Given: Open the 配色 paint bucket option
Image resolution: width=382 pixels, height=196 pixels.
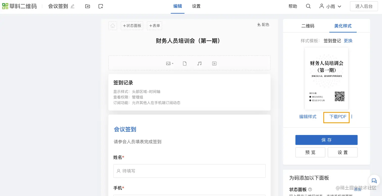Looking at the screenshot, I should click(263, 25).
